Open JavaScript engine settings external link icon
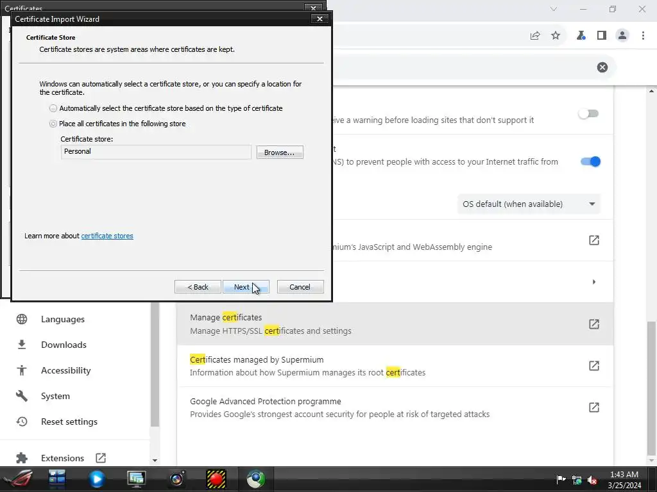657x492 pixels. tap(593, 240)
